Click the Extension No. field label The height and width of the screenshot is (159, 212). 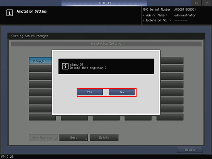click(157, 20)
